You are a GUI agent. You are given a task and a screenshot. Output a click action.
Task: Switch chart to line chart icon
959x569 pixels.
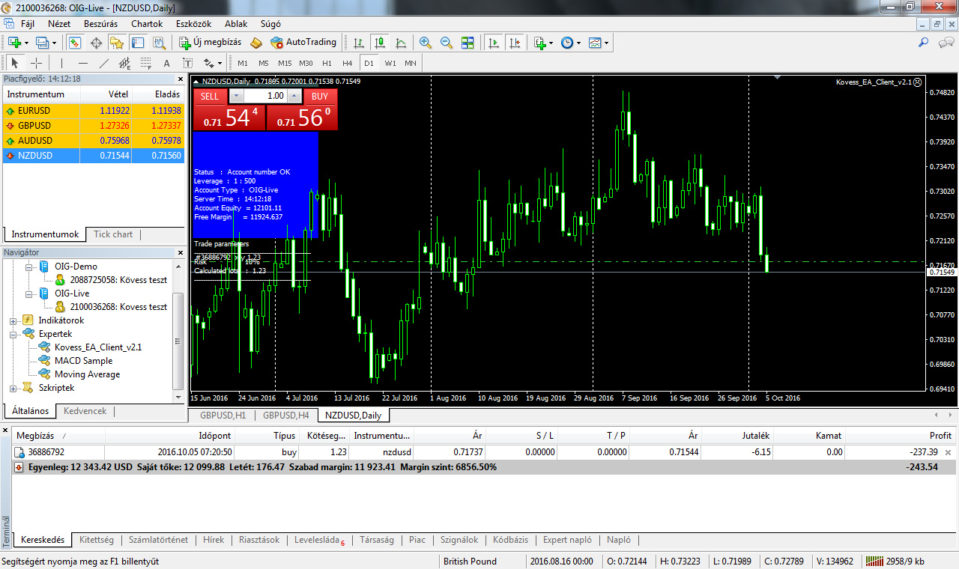pos(401,43)
